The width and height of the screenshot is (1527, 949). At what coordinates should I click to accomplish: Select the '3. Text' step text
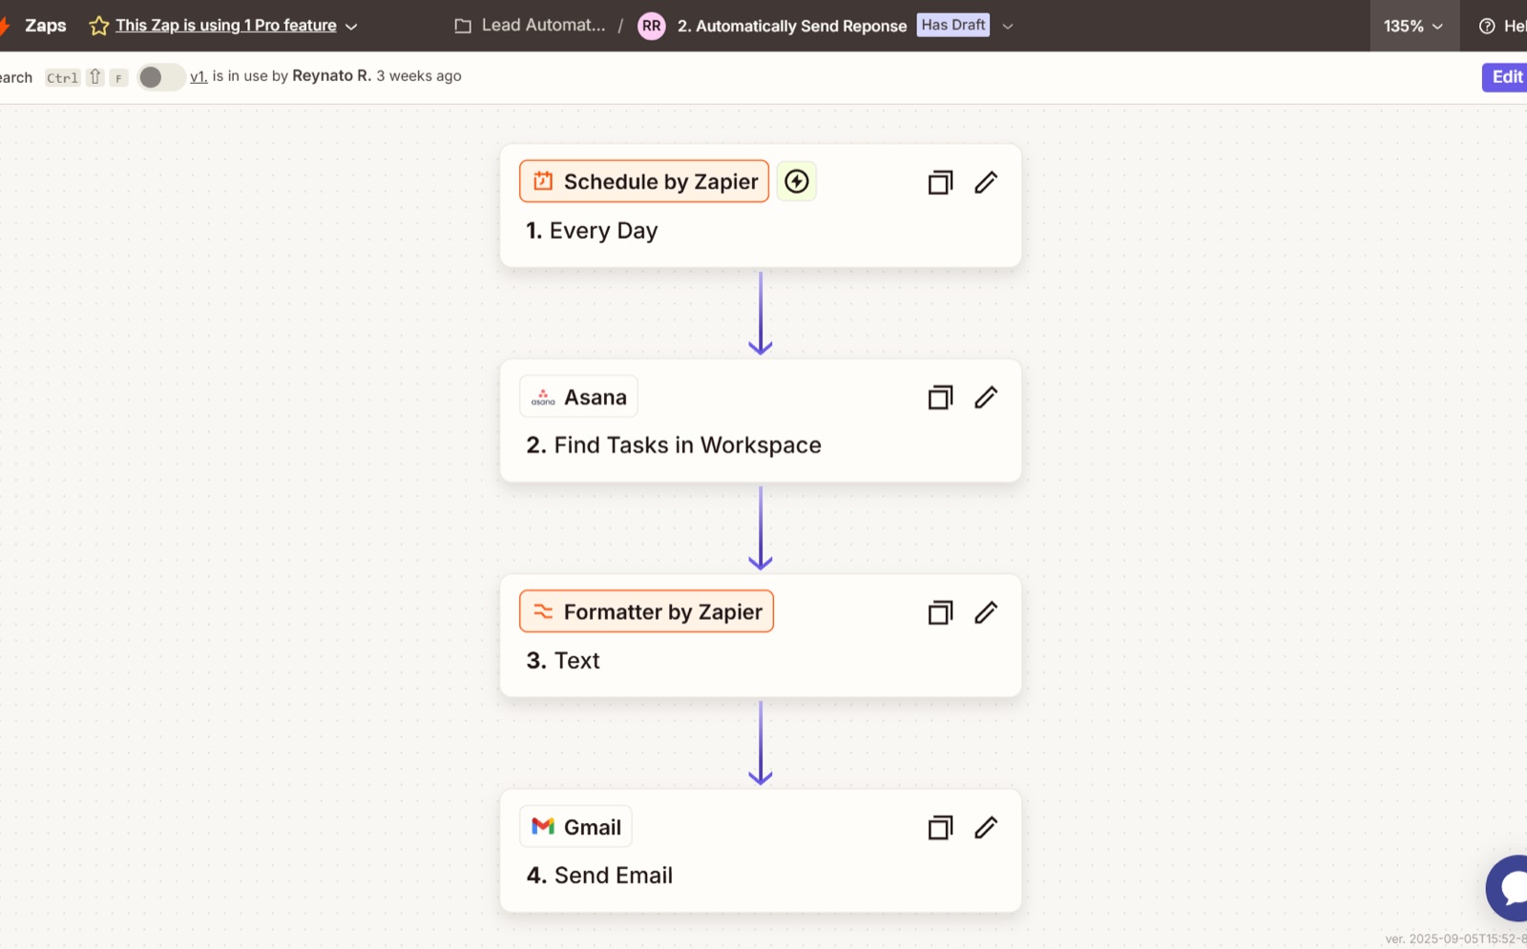(x=563, y=660)
